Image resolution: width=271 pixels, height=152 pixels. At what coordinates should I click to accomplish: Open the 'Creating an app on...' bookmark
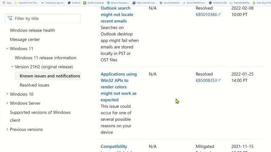(53, 3)
